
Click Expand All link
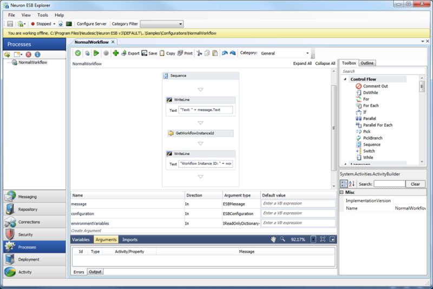coord(303,63)
